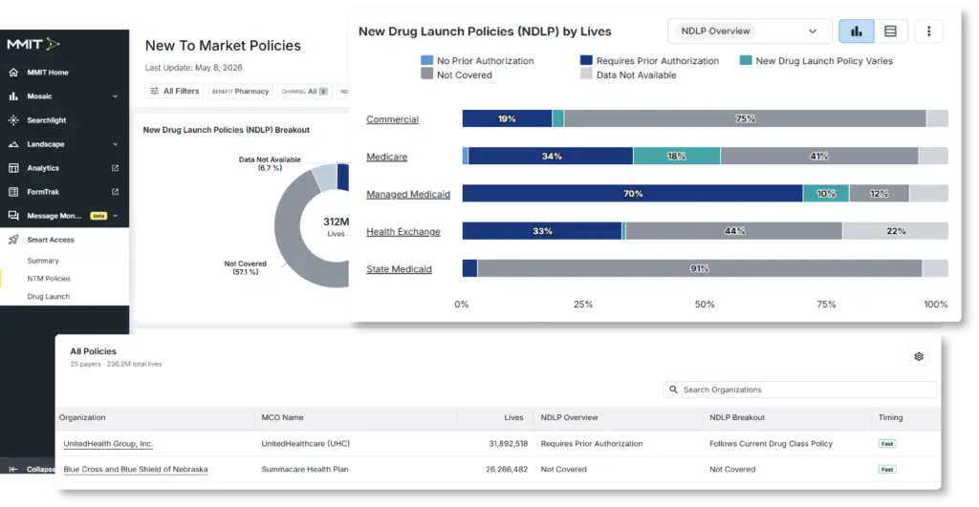Click the Medicare 18% teal segment
Image resolution: width=979 pixels, height=507 pixels.
click(x=677, y=156)
